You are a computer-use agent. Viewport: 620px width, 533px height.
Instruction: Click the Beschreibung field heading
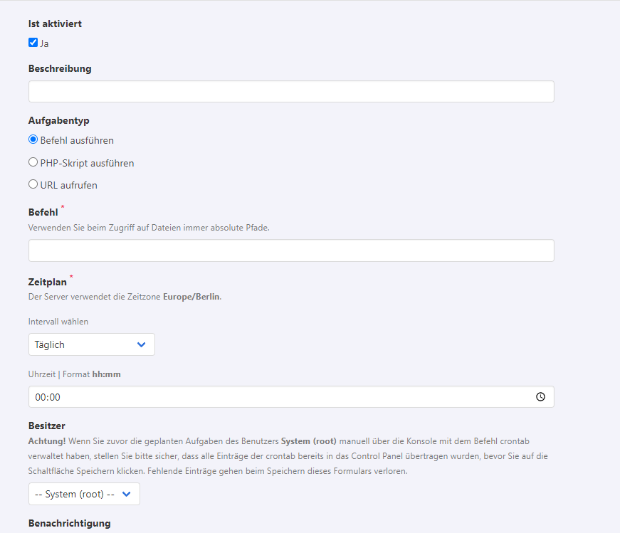pos(60,69)
